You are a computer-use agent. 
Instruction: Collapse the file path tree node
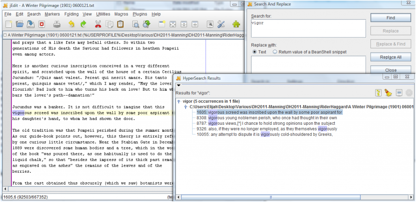click(x=186, y=107)
